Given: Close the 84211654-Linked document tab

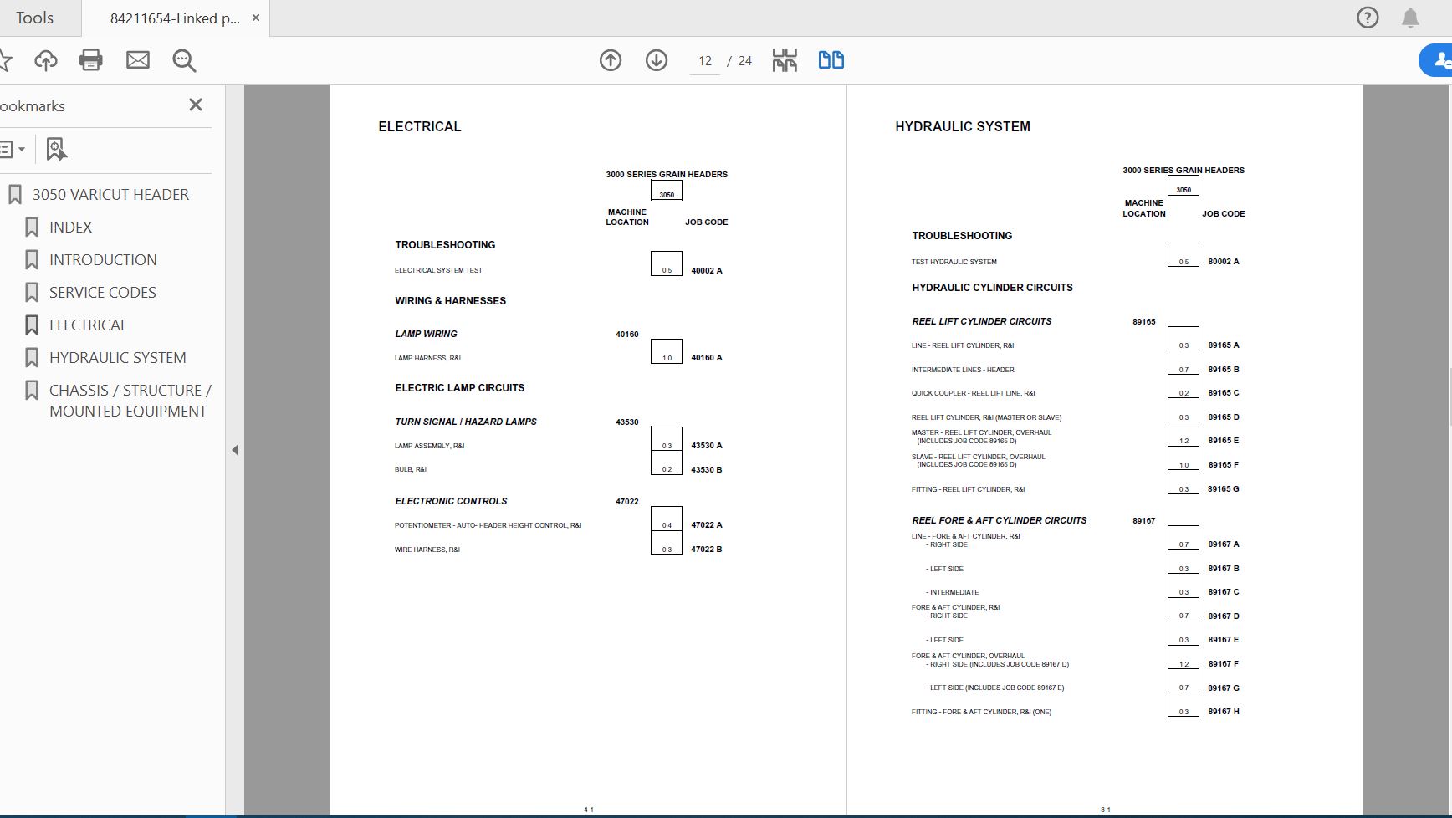Looking at the screenshot, I should coord(256,18).
